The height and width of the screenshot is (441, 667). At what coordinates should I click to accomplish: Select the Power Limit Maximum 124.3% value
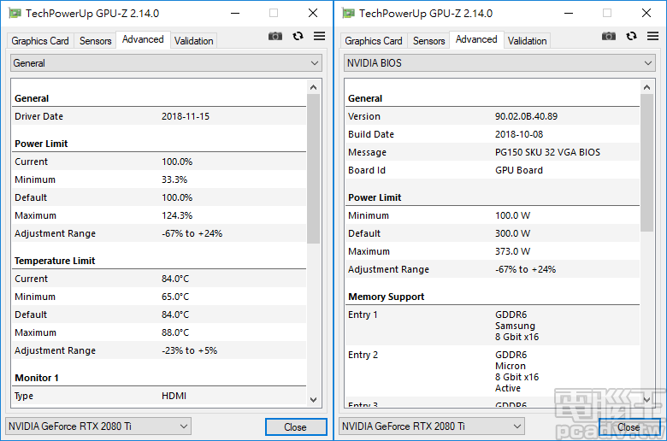(177, 215)
